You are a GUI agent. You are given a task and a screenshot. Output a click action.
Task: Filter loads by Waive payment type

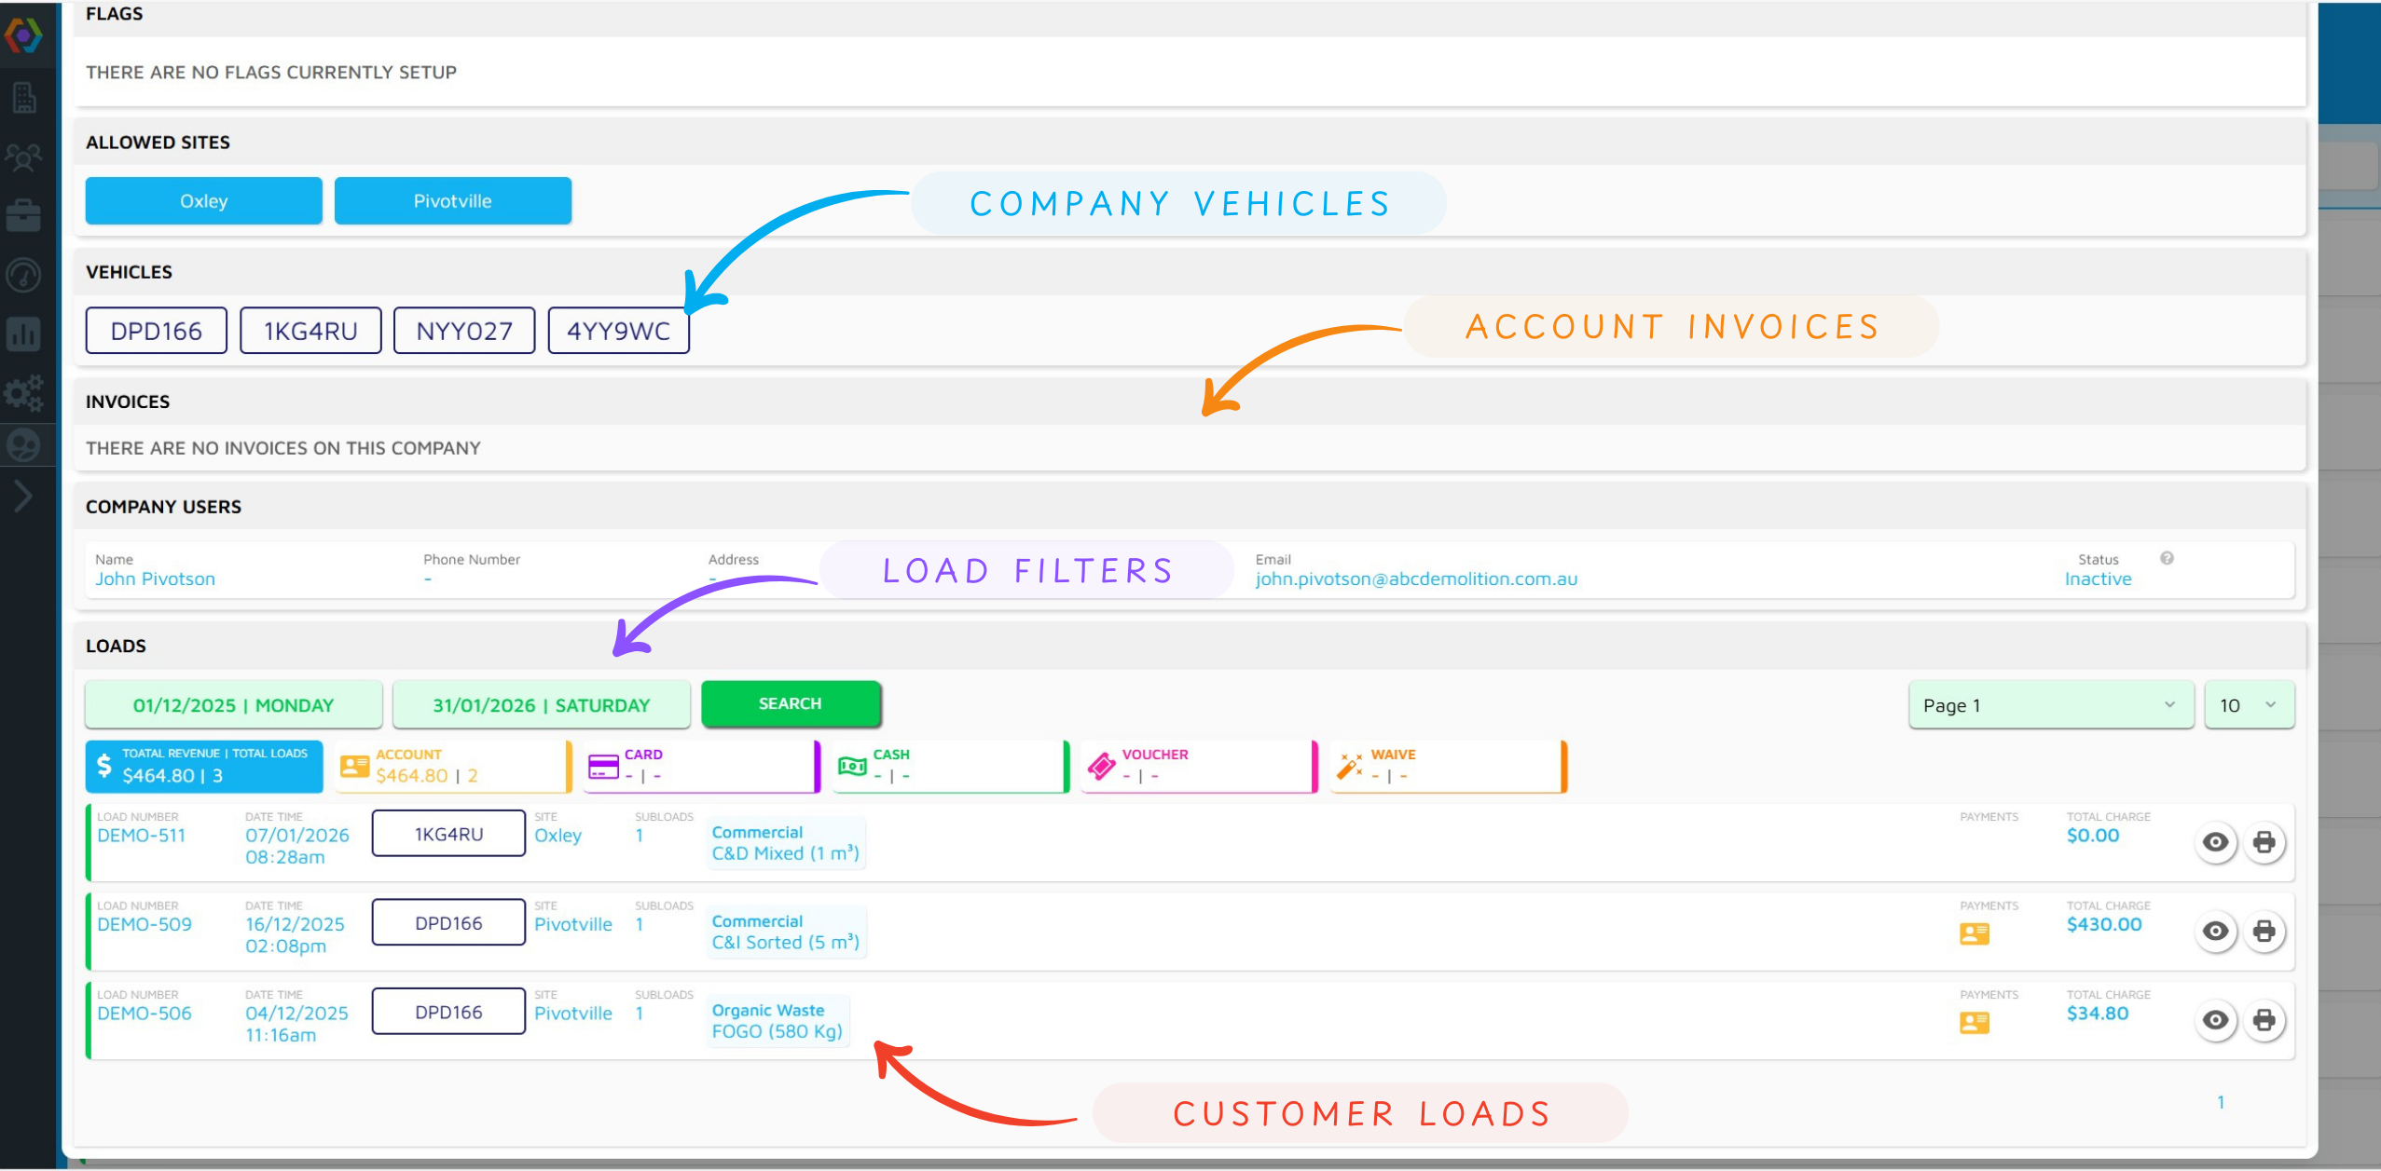point(1449,766)
